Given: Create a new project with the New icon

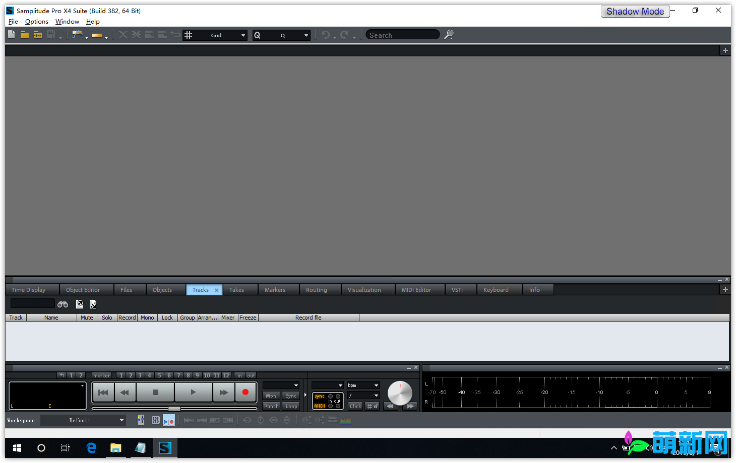Looking at the screenshot, I should [12, 35].
